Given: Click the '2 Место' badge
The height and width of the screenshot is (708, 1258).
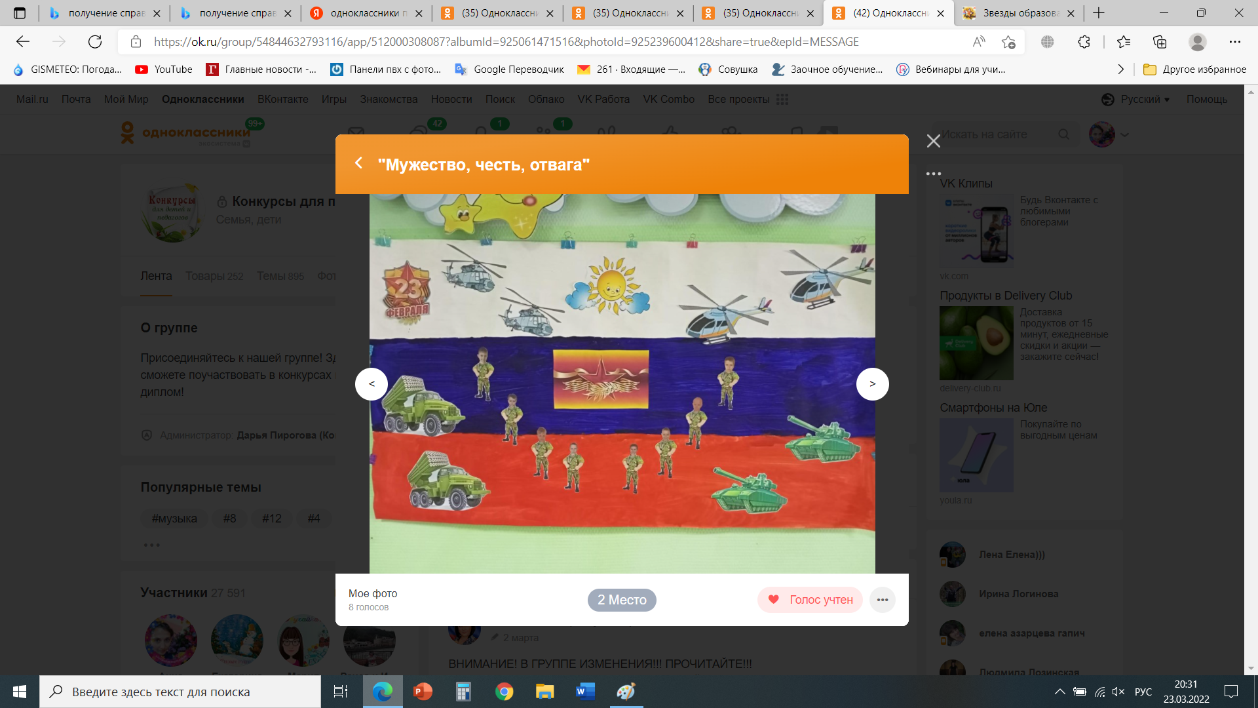Looking at the screenshot, I should click(x=622, y=600).
